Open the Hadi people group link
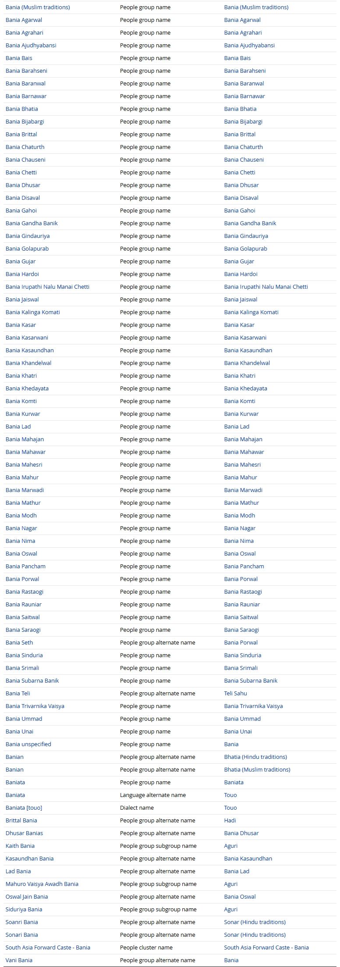 [x=230, y=820]
